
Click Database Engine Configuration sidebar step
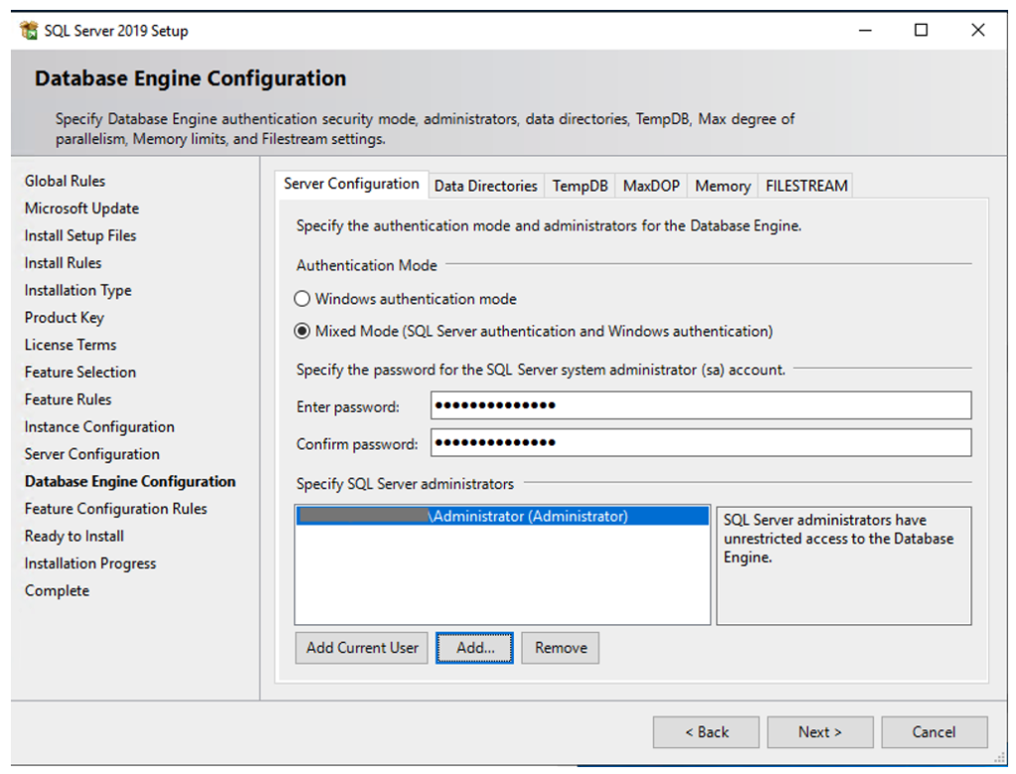[x=130, y=481]
